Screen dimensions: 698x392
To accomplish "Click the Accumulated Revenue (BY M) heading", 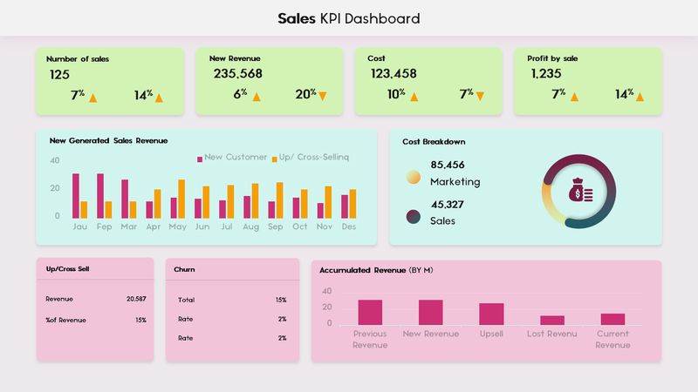I will tap(376, 270).
